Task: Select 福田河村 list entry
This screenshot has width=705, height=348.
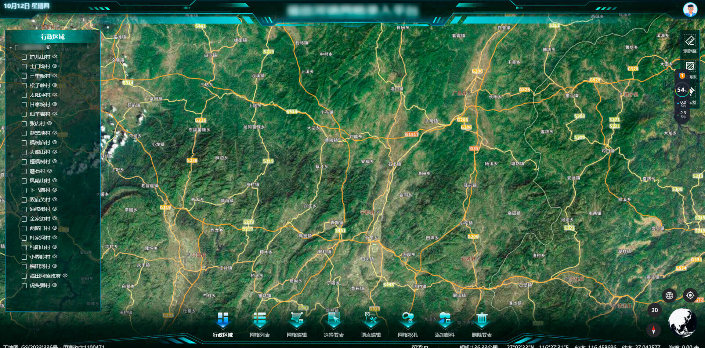Action: (40, 266)
